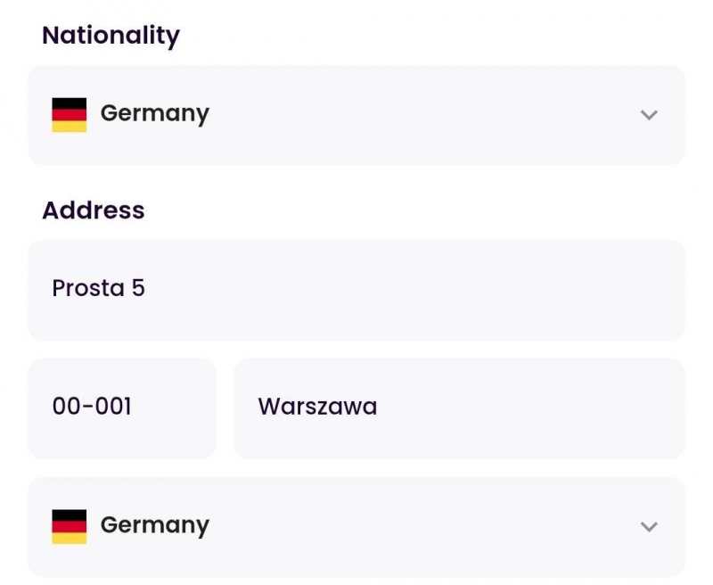Open the Nationality selector
Viewport: 713px width, 585px height.
pyautogui.click(x=356, y=115)
